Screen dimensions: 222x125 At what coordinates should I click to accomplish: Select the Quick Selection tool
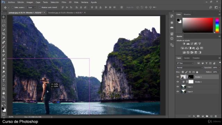pyautogui.click(x=4, y=30)
